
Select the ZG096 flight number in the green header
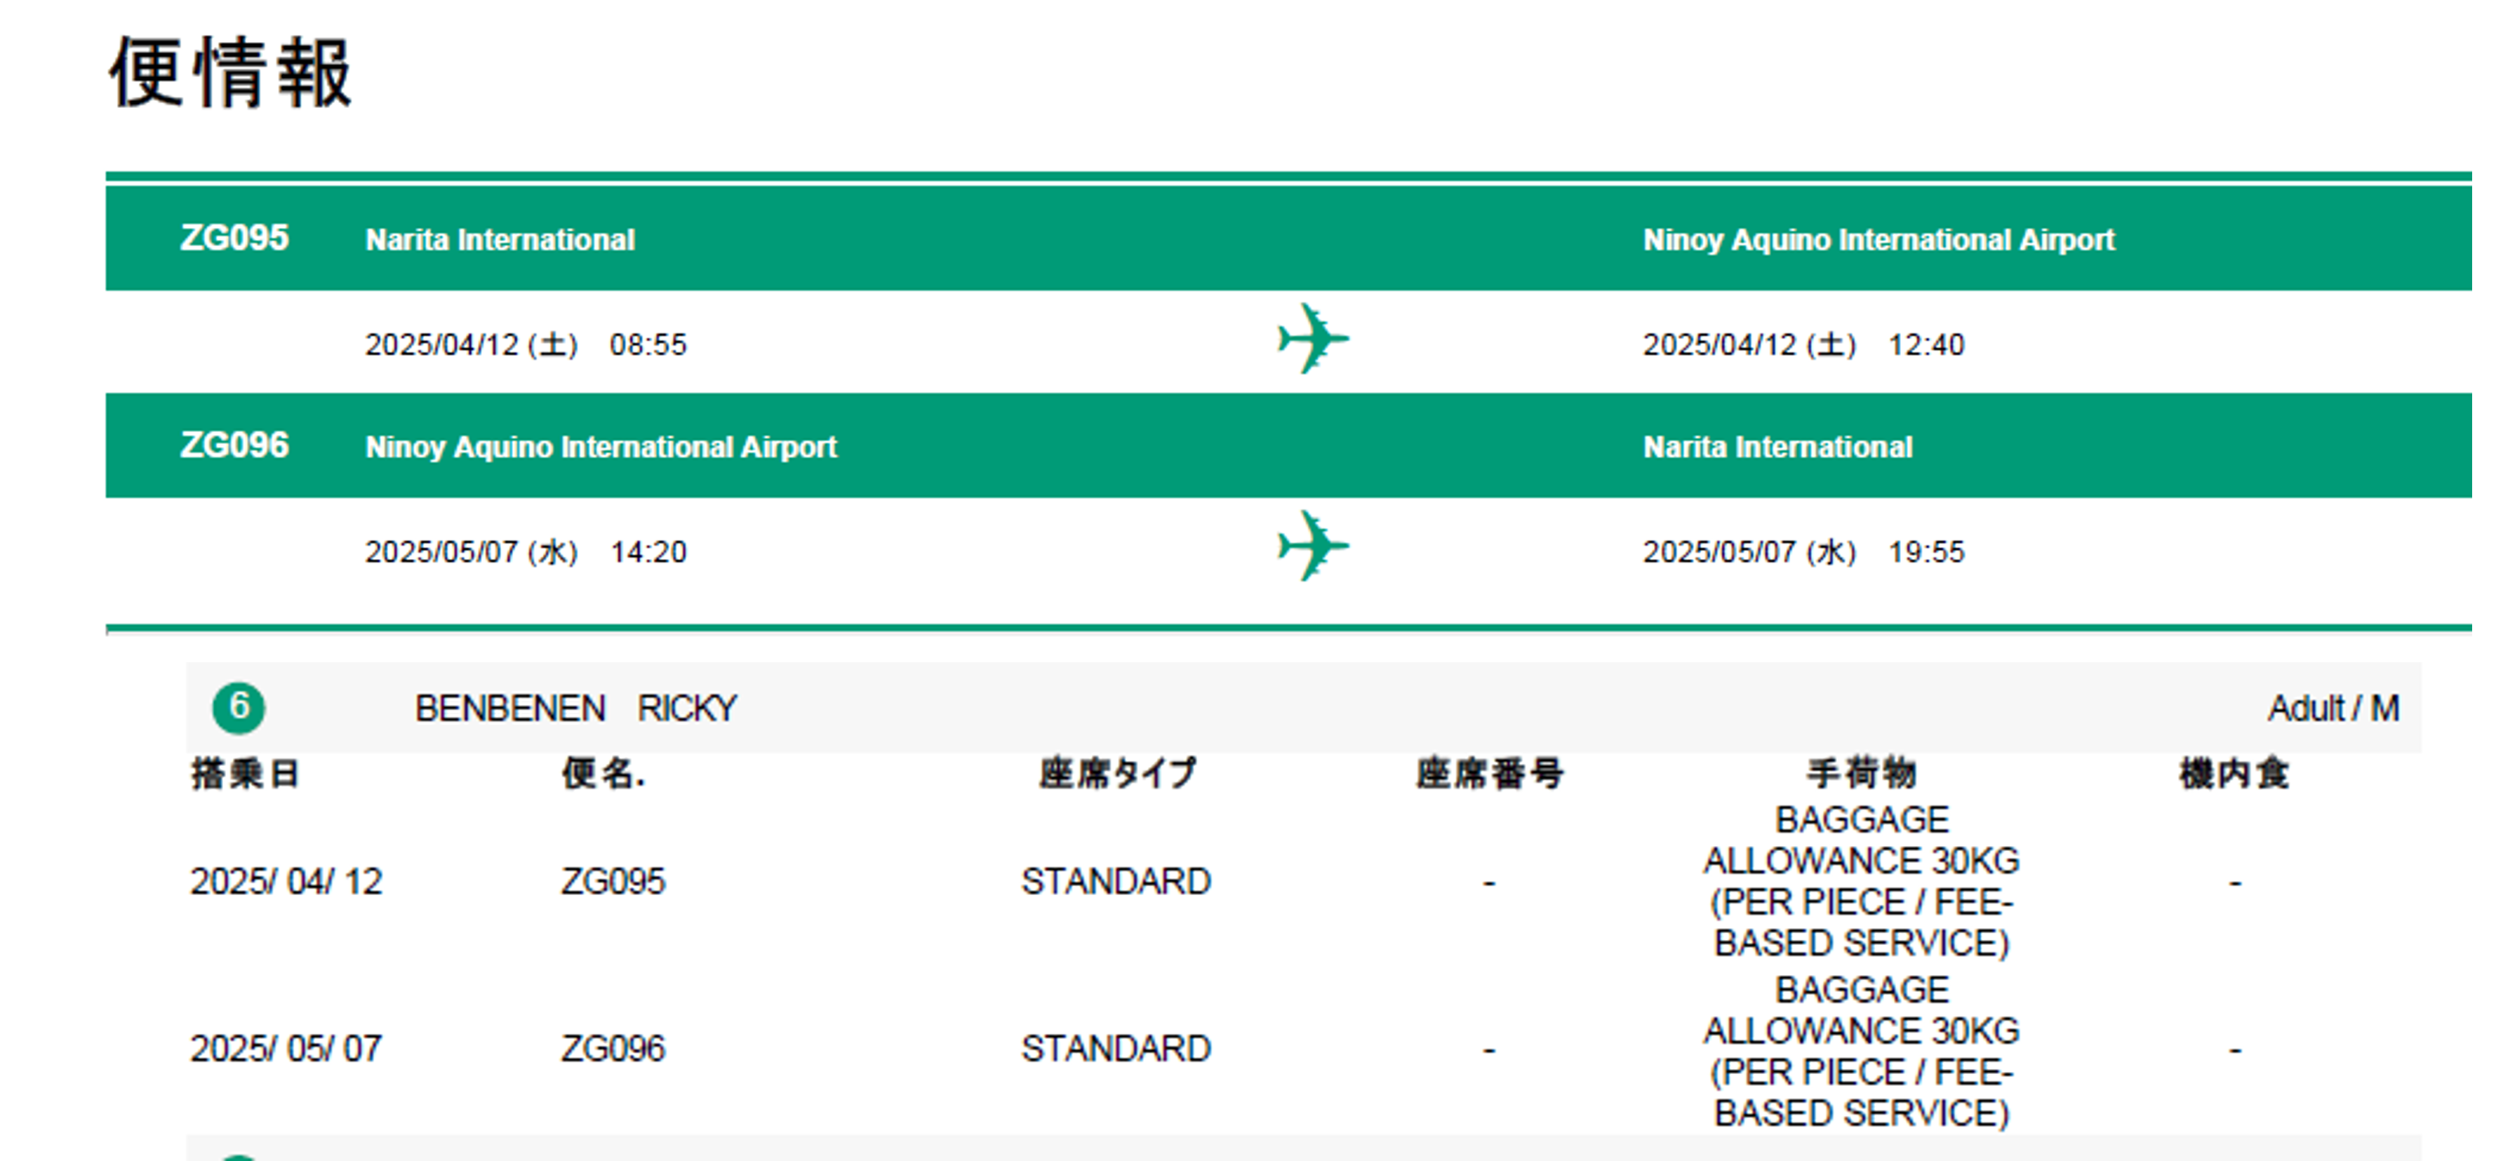(234, 445)
